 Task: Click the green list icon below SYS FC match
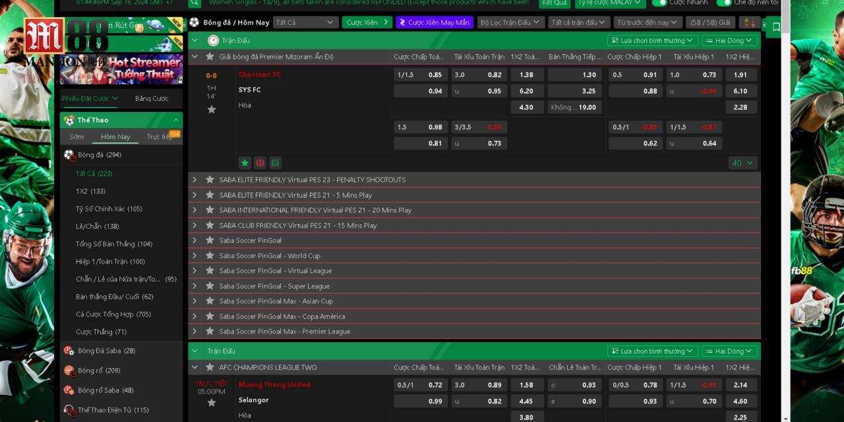pos(275,163)
